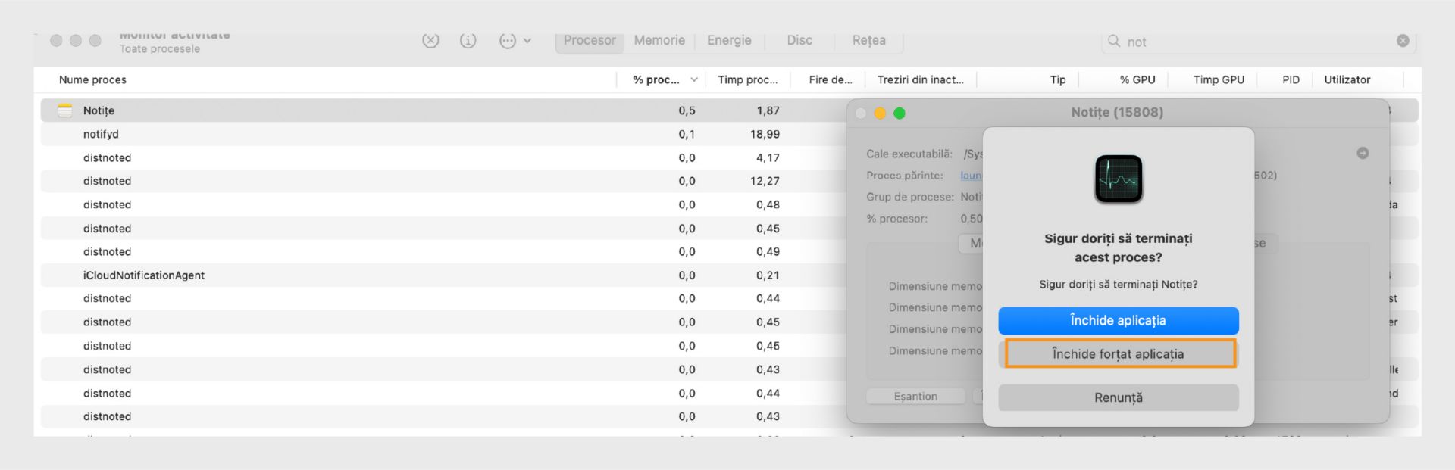1455x470 pixels.
Task: Switch to the Memorie tab
Action: 659,41
